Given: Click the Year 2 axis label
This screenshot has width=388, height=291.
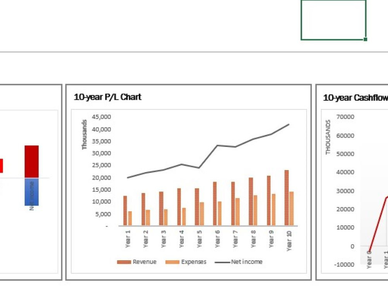Looking at the screenshot, I should point(145,239).
